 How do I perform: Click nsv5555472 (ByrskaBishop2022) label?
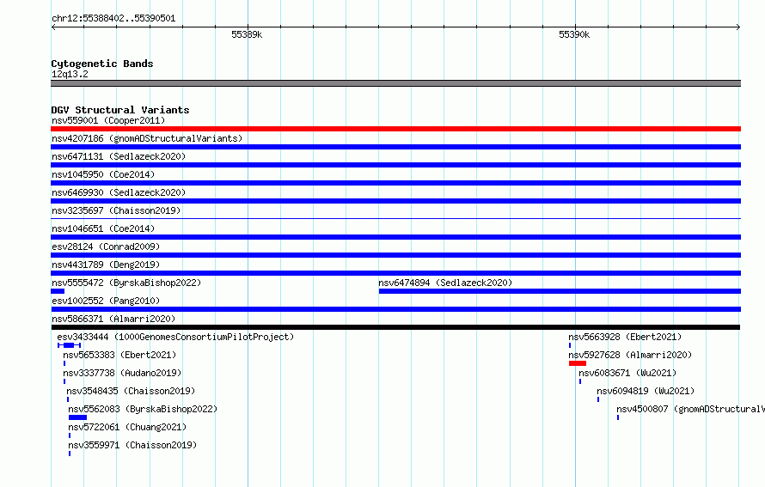click(x=126, y=283)
